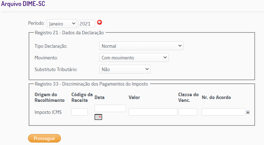This screenshot has height=145, width=264.
Task: Open the Período month dropdown showing Janeiro
Action: tap(62, 24)
